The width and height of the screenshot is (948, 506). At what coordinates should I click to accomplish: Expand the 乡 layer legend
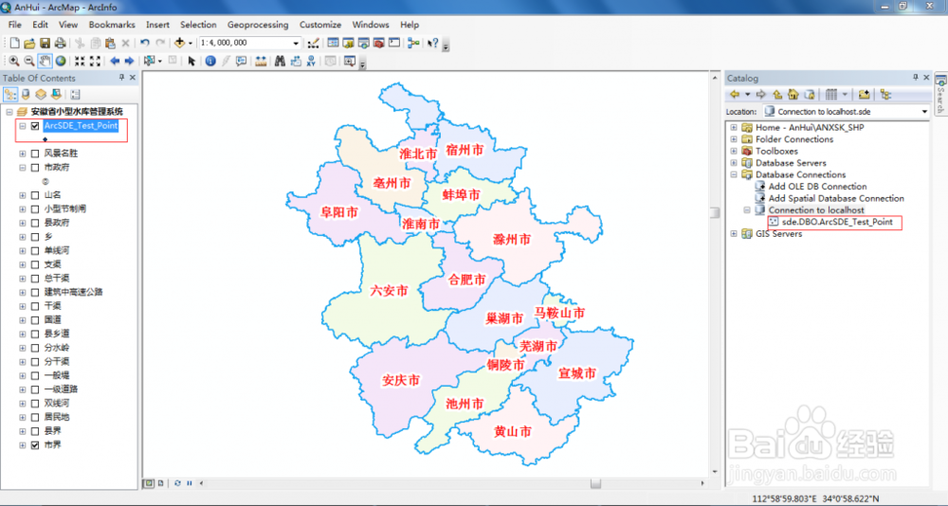click(x=23, y=237)
